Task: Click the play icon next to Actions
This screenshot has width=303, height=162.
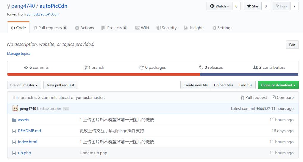Action: click(x=77, y=28)
